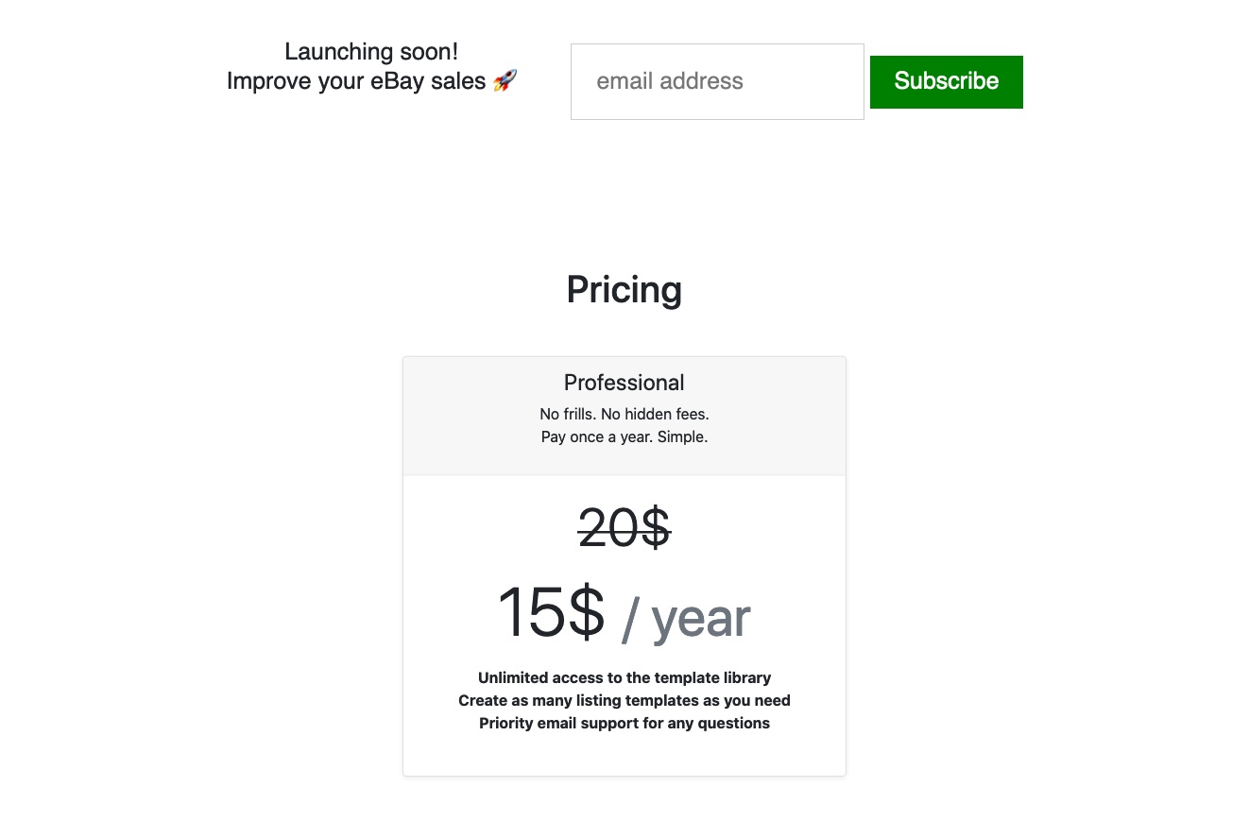Click 'Pay once a year. Simple.' line
The width and height of the screenshot is (1249, 821).
coord(624,436)
